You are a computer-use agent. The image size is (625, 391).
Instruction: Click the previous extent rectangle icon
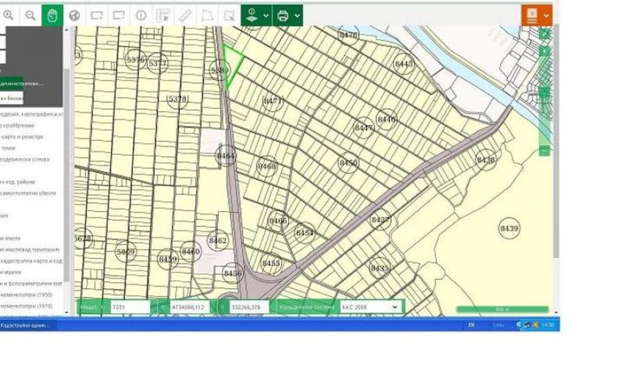coord(97,15)
